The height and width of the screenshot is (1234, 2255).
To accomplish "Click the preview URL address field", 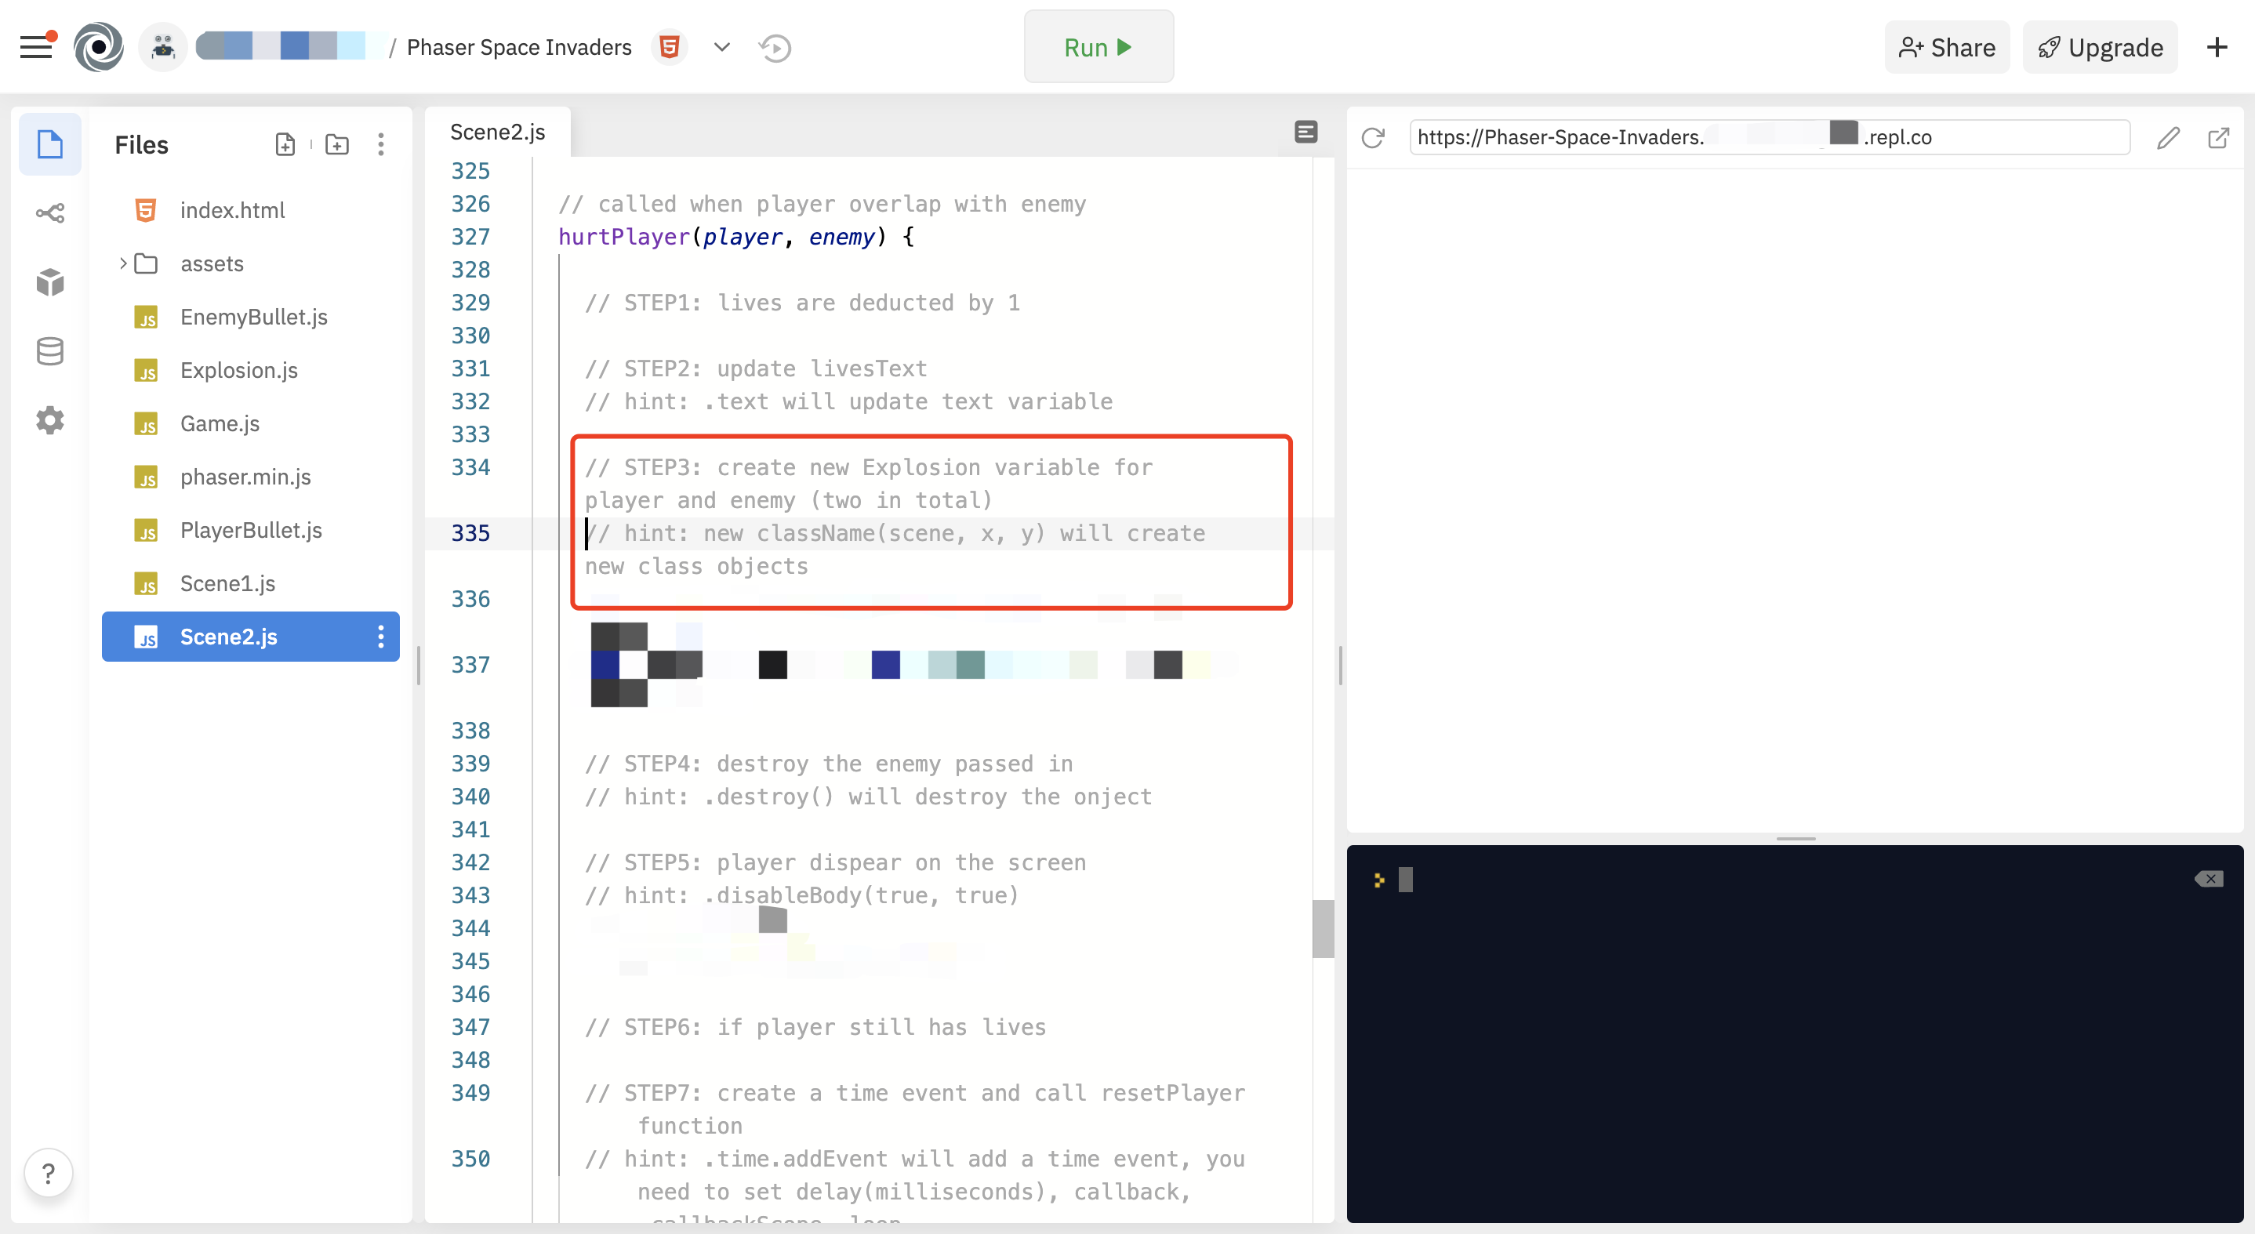I will point(1768,137).
